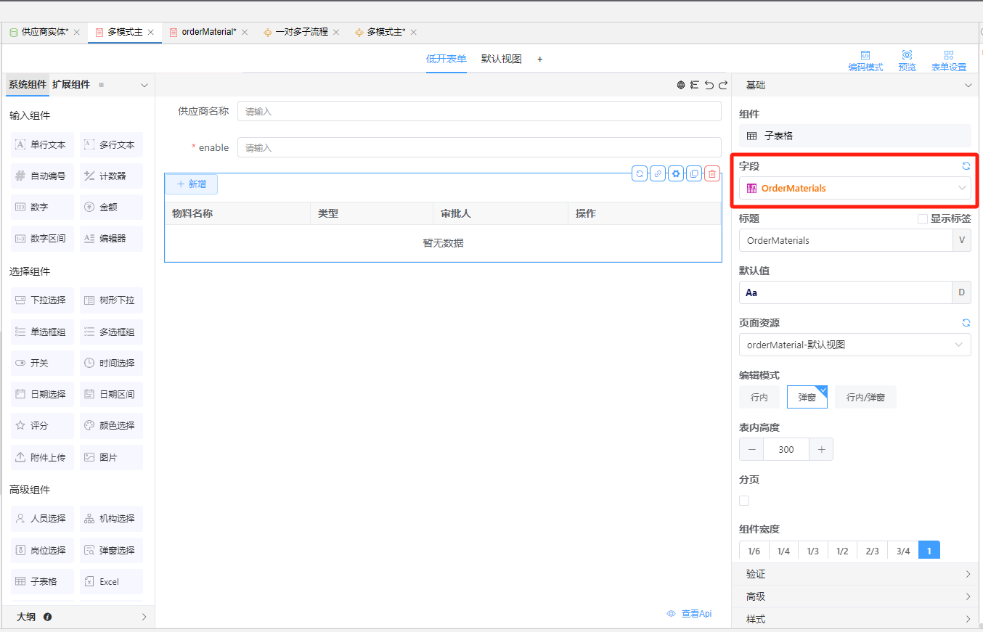Viewport: 983px width, 632px height.
Task: Click the 查看Api link
Action: pos(689,614)
